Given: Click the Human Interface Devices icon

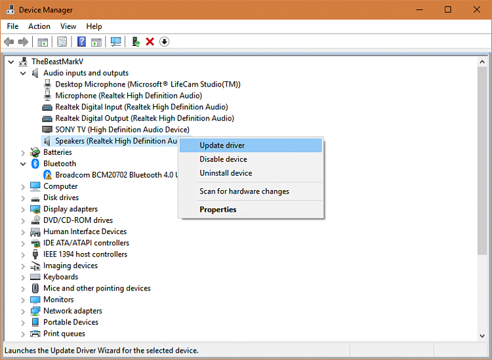Looking at the screenshot, I should coord(35,231).
